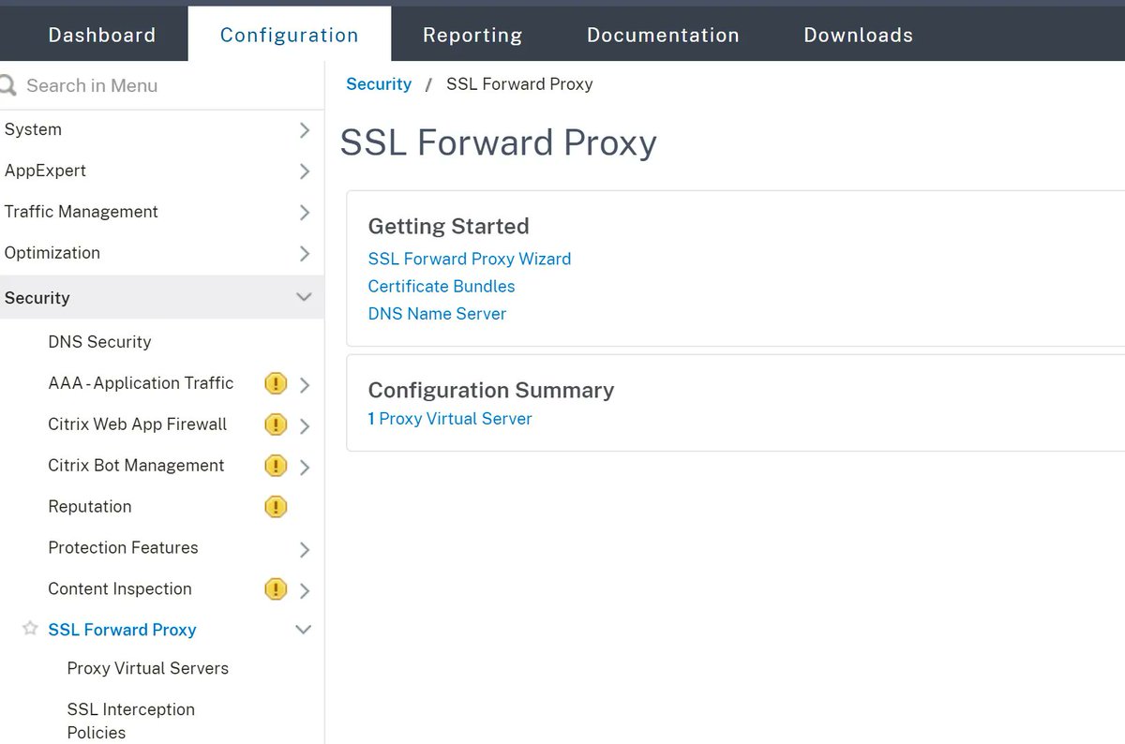The image size is (1125, 744).
Task: Switch to the Reporting tab
Action: (x=472, y=35)
